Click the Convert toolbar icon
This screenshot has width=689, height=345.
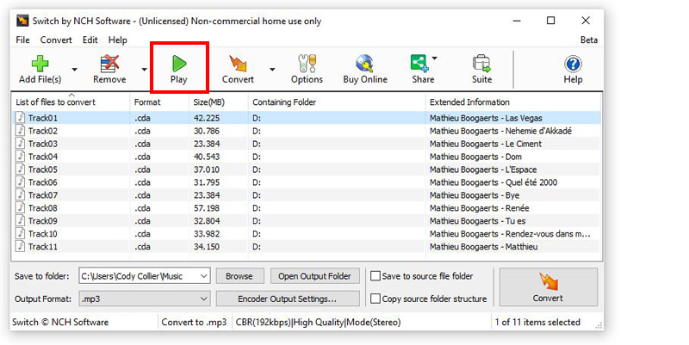click(239, 64)
